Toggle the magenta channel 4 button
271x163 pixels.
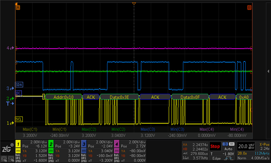pyautogui.click(x=117, y=144)
